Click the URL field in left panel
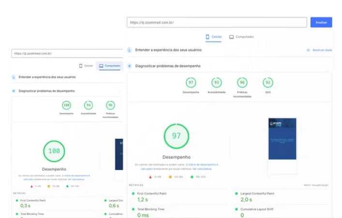 click(x=67, y=53)
